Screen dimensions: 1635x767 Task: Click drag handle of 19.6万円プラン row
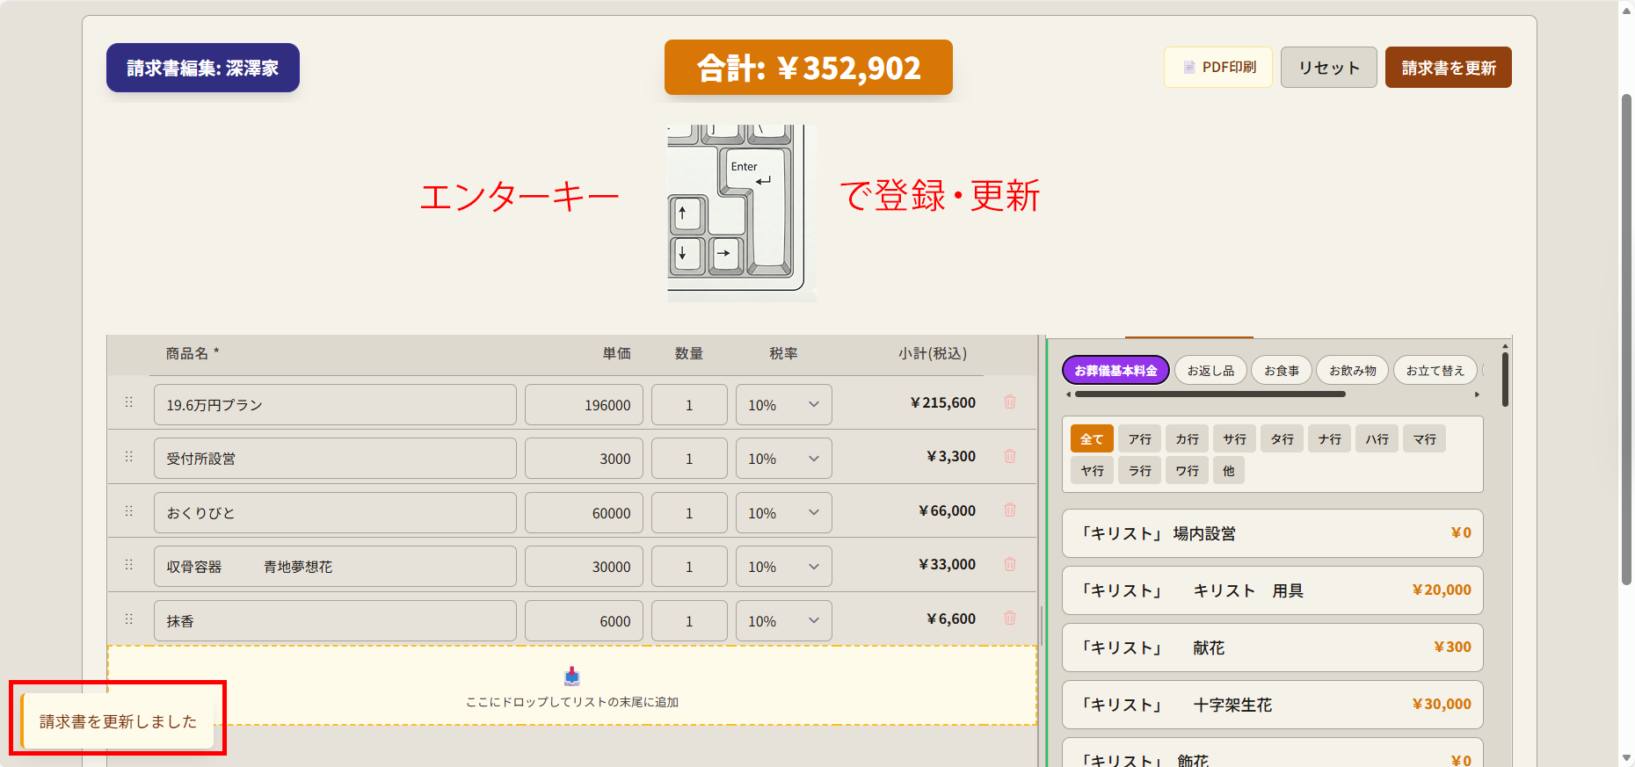click(129, 402)
